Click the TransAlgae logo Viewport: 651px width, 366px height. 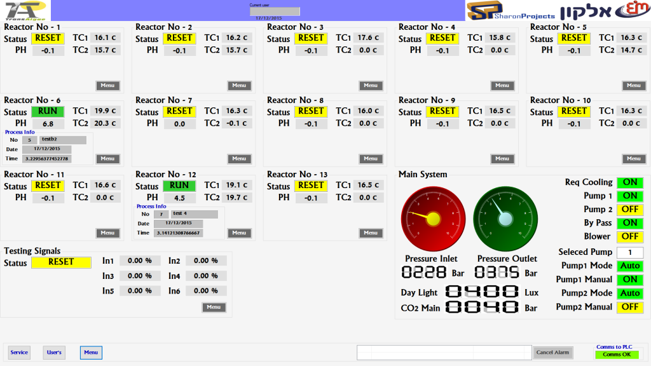tap(23, 10)
